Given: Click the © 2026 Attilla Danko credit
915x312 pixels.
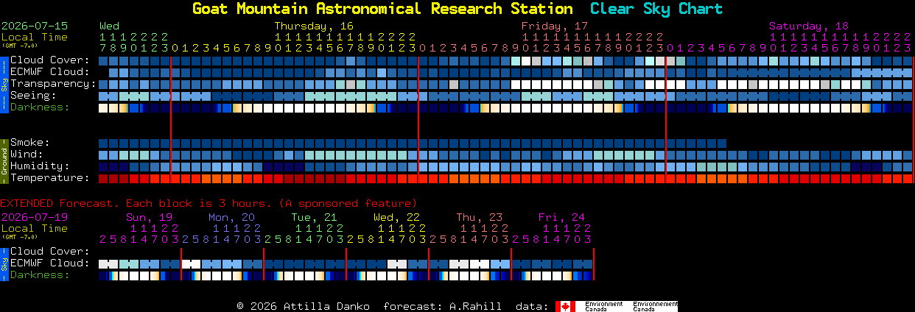Looking at the screenshot, I should click(304, 306).
